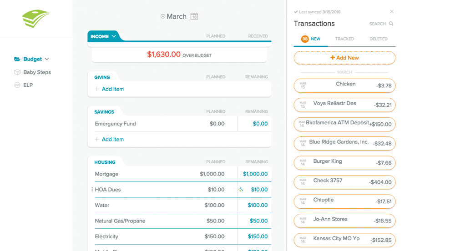This screenshot has width=455, height=251.
Task: Switch to the Tracked transactions tab
Action: [x=344, y=39]
